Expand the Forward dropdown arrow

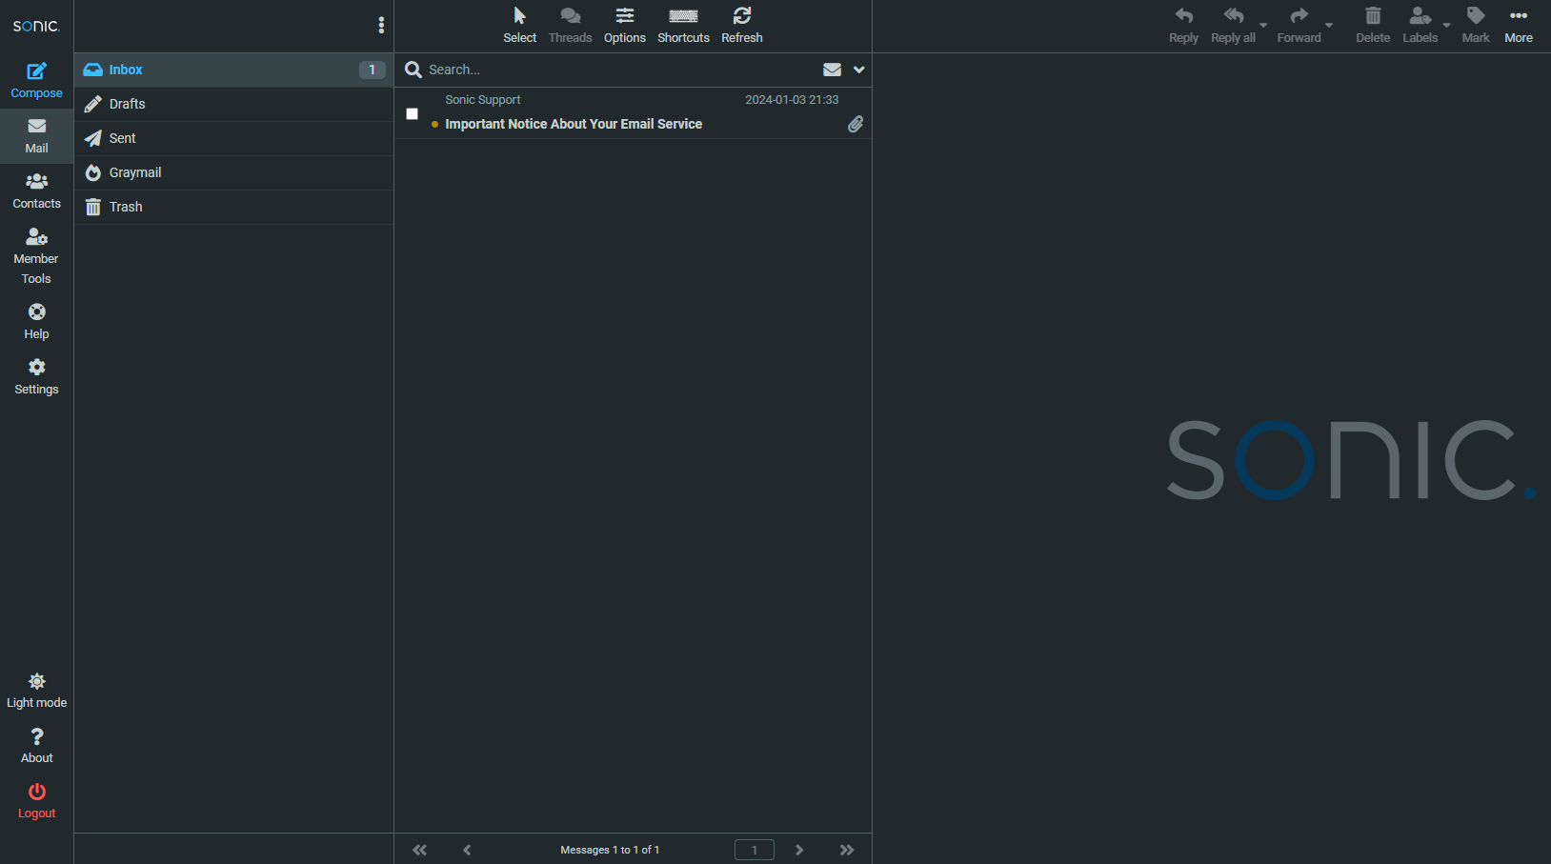[x=1329, y=26]
